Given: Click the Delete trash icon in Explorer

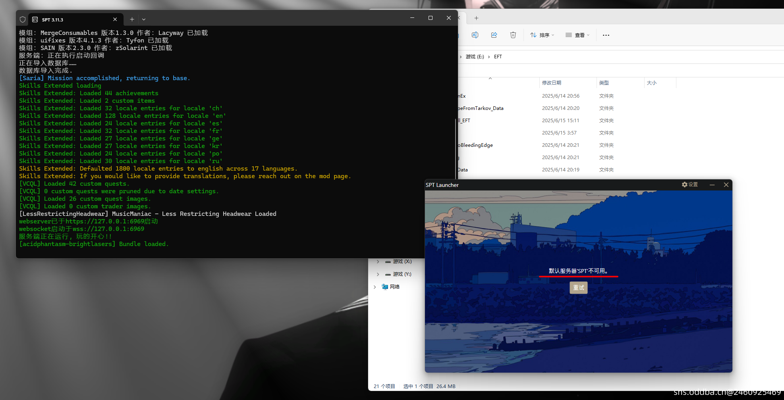Looking at the screenshot, I should coord(513,35).
